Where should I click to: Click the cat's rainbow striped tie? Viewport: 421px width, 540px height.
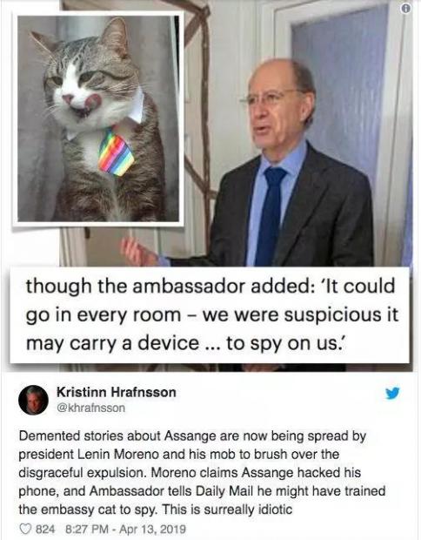click(x=116, y=153)
